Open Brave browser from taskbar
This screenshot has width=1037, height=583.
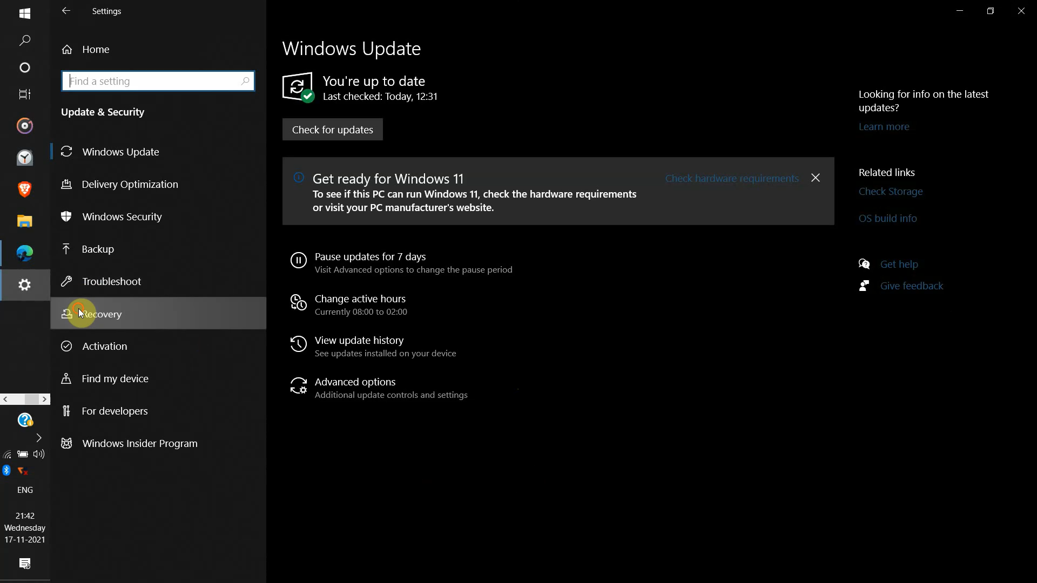pyautogui.click(x=25, y=189)
